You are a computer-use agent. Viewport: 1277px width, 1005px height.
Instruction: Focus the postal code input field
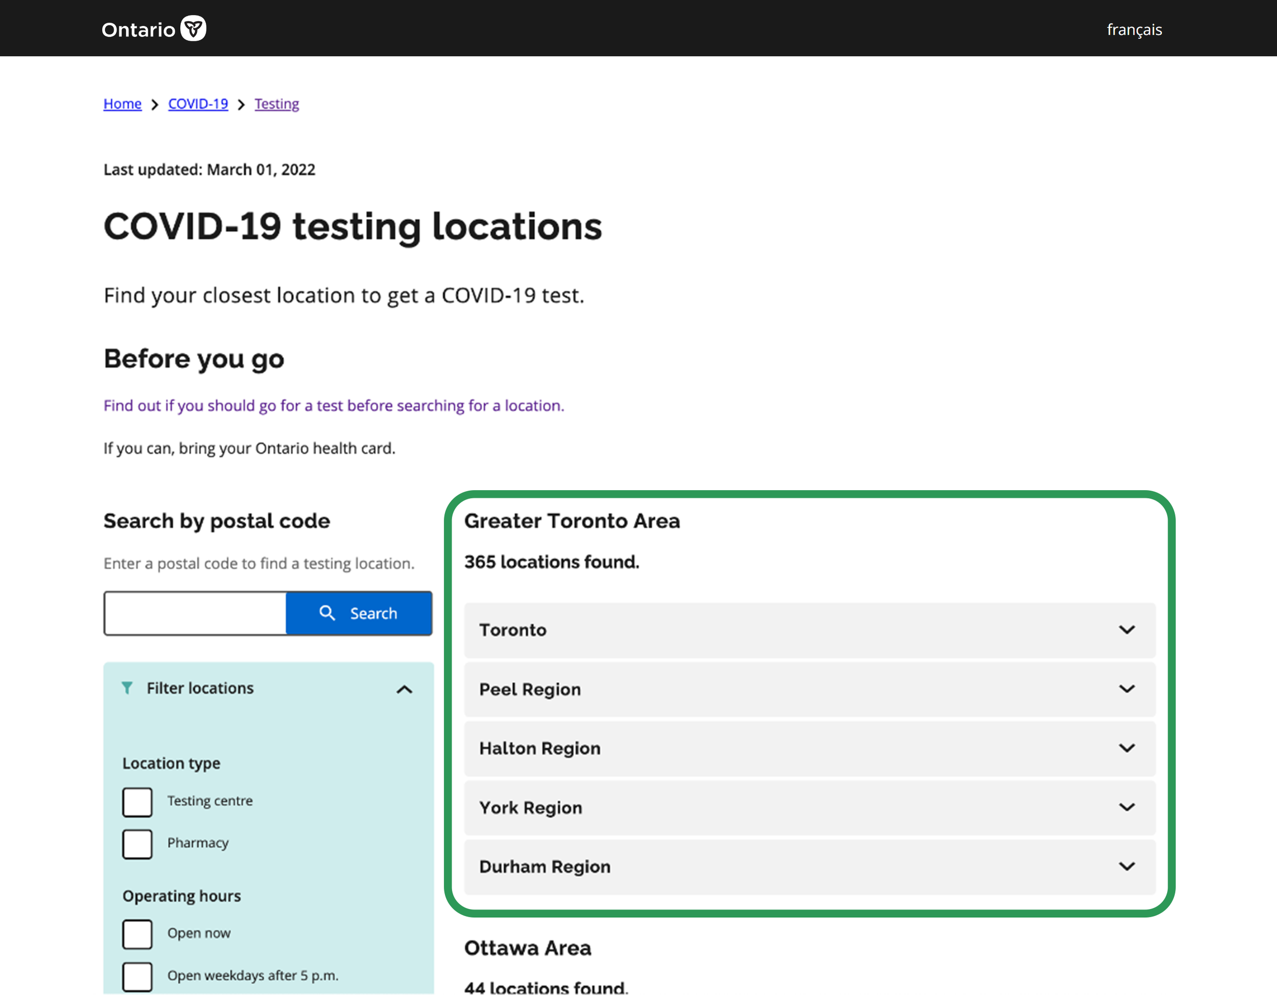(195, 613)
